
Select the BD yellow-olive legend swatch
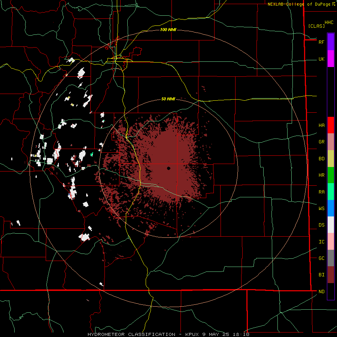(x=331, y=158)
